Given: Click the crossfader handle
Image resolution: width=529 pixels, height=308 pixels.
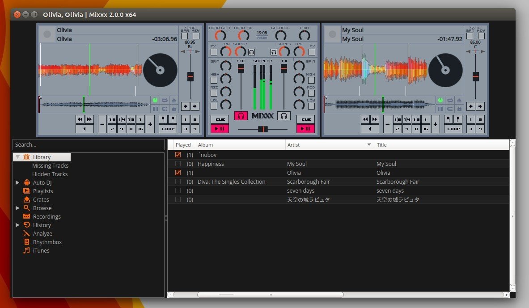Looking at the screenshot, I should tap(263, 129).
